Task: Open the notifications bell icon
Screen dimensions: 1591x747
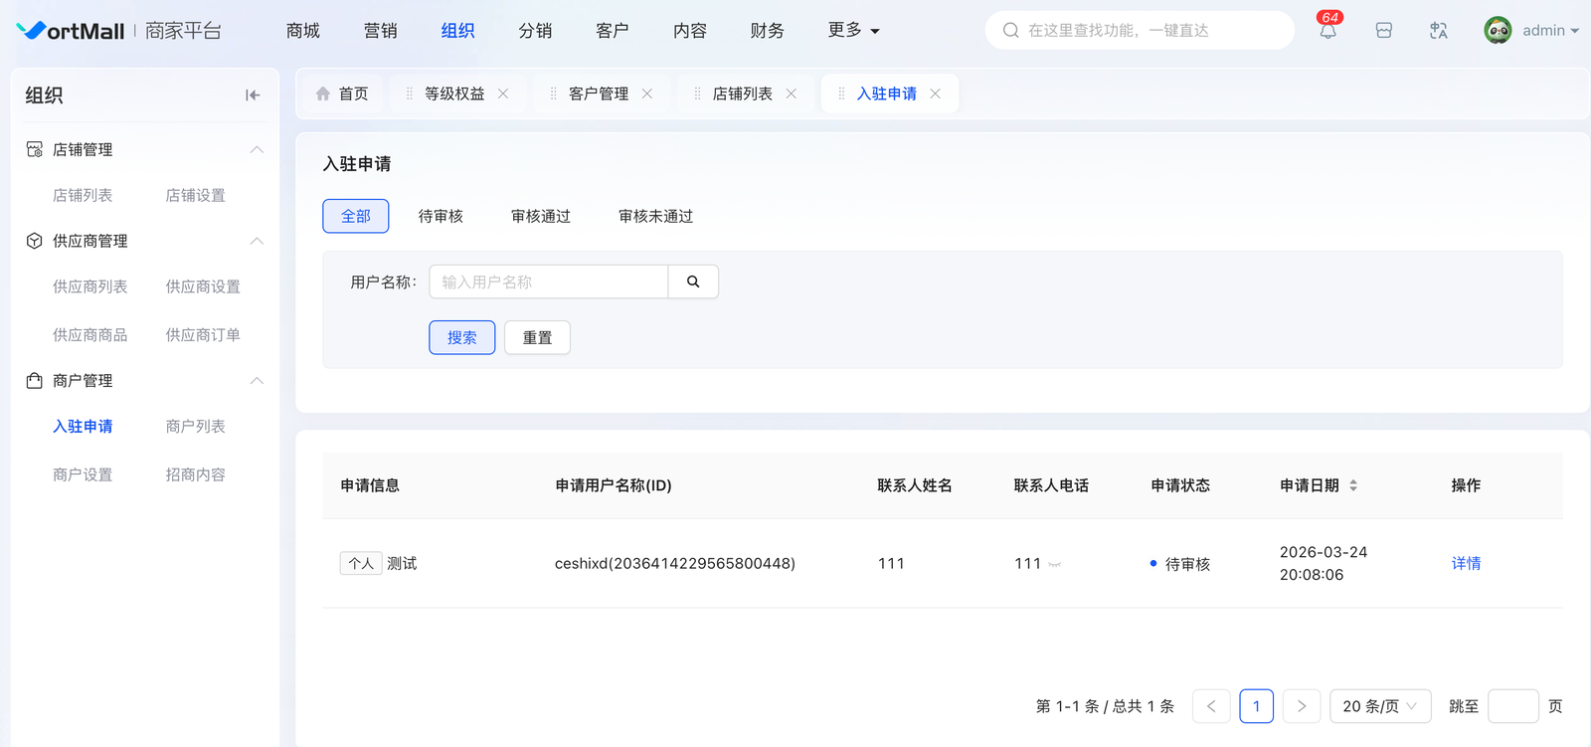Action: 1327,31
